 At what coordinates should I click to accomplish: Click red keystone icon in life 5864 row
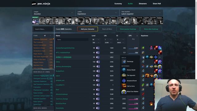coord(160,53)
